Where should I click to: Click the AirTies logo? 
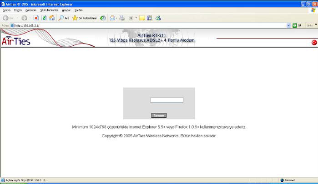16,41
